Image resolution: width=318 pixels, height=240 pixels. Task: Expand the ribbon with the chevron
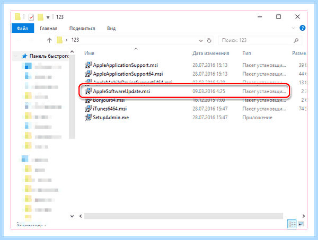(x=293, y=28)
